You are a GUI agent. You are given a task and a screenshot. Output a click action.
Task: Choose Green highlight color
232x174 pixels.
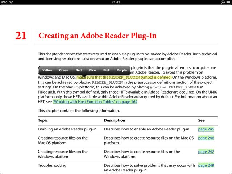coord(64,70)
